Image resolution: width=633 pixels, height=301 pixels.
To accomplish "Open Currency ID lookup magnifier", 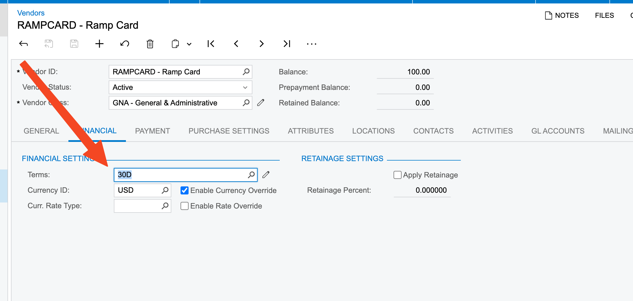I will 165,190.
